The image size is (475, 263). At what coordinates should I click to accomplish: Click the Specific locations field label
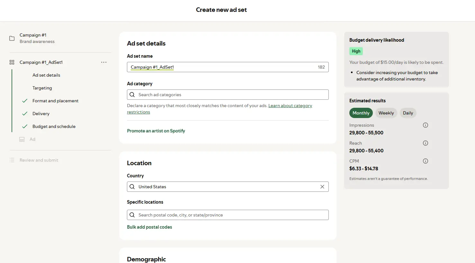coord(145,202)
